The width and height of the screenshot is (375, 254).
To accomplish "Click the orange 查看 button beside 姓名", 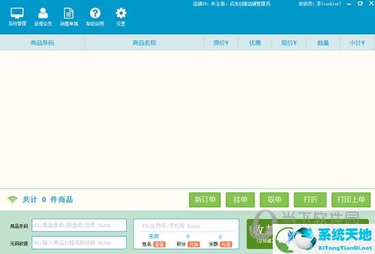I will click(x=160, y=244).
